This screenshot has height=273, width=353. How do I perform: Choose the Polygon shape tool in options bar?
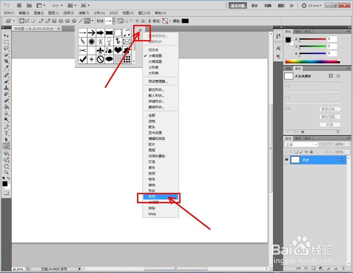click(x=74, y=21)
